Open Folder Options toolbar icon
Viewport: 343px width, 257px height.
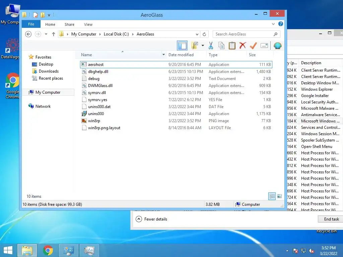(x=195, y=46)
